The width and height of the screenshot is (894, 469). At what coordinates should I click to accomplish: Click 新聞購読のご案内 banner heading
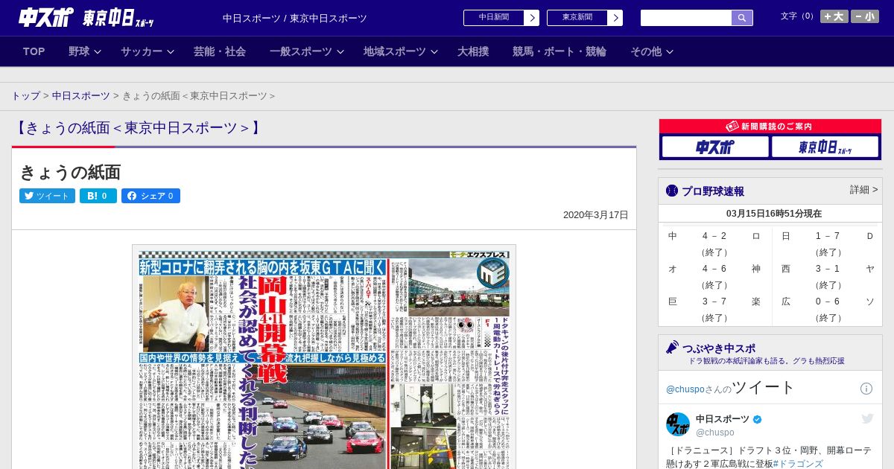pyautogui.click(x=770, y=127)
